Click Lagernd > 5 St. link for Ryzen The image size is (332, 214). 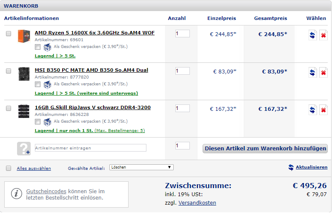coord(55,56)
